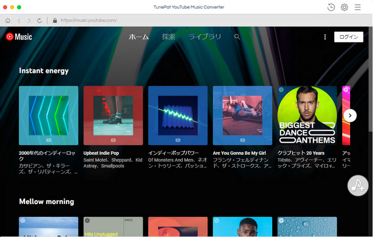The image size is (373, 237).
Task: Click the lock icon beside the URL
Action: tap(55, 20)
